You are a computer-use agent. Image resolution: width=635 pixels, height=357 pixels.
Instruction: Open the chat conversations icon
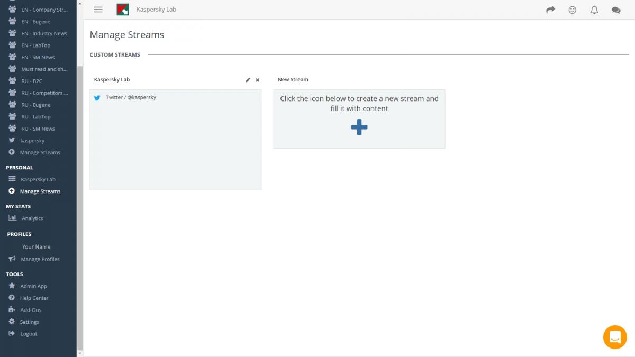coord(616,10)
